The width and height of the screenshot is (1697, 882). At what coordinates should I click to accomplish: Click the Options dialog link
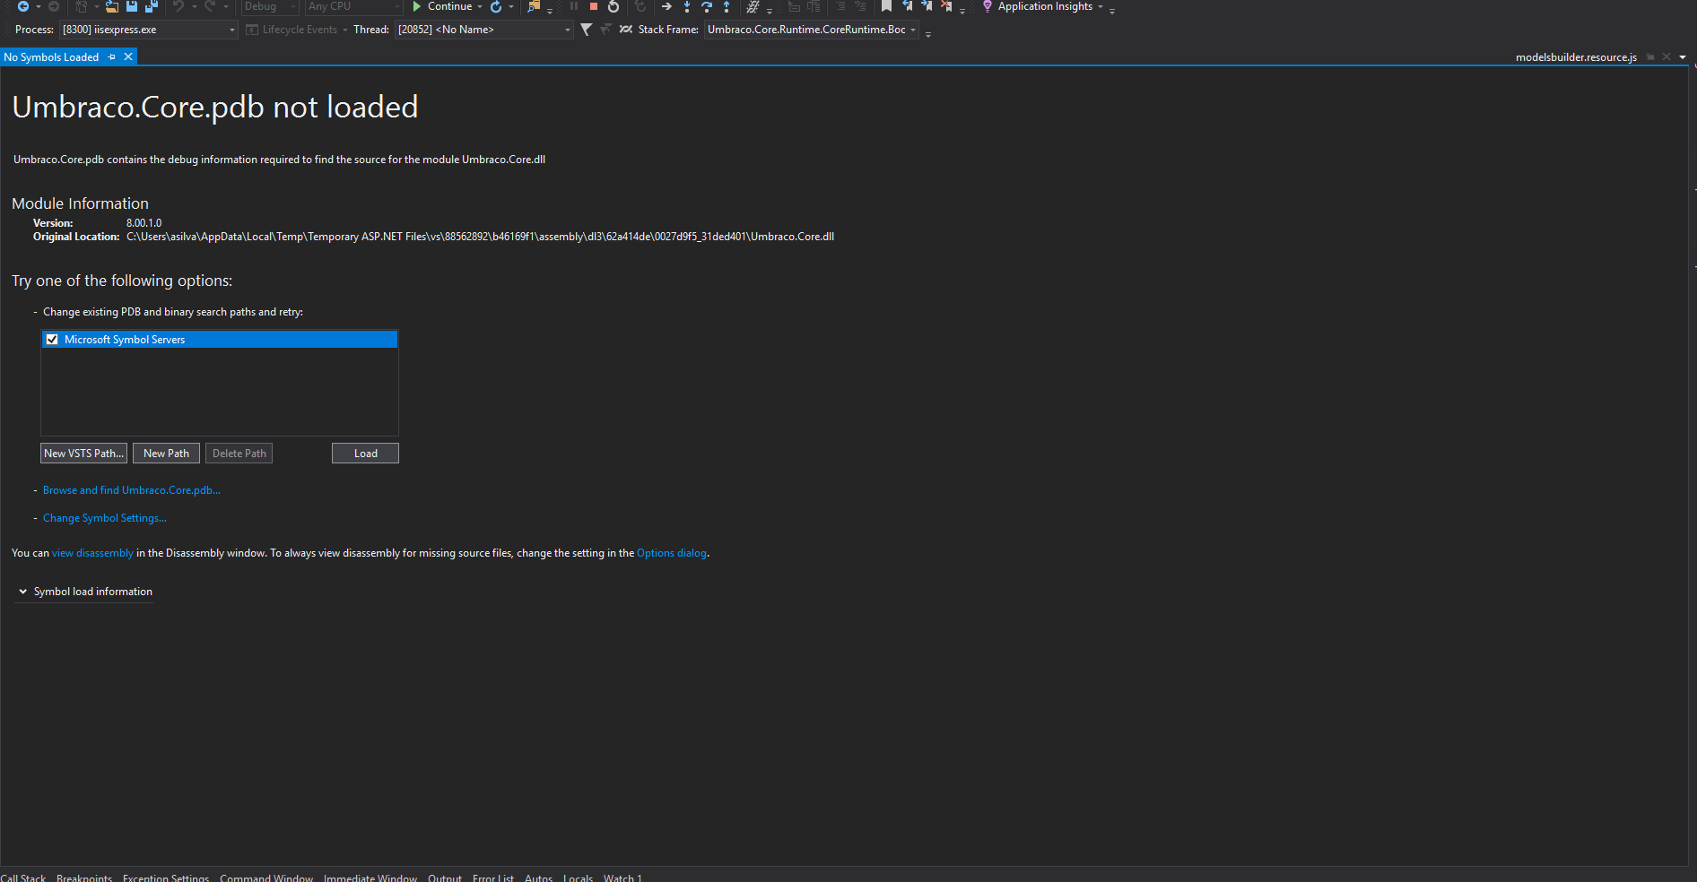tap(671, 553)
